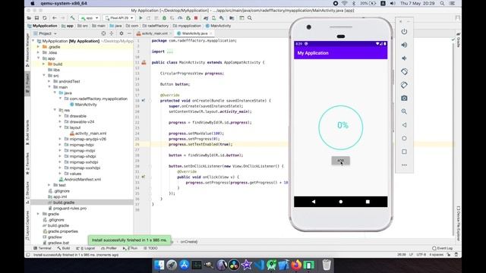Stop the running app with red square

pyautogui.click(x=196, y=18)
